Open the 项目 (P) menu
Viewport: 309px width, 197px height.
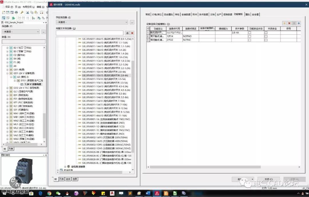9,7
